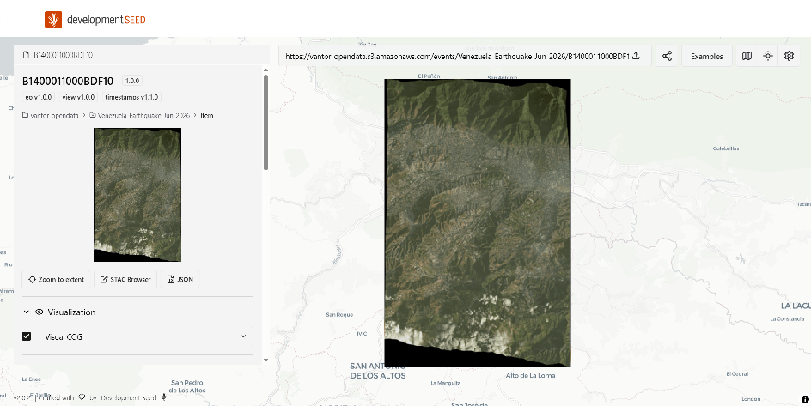811x406 pixels.
Task: Select the B1400011000BDF10 item title
Action: (x=68, y=81)
